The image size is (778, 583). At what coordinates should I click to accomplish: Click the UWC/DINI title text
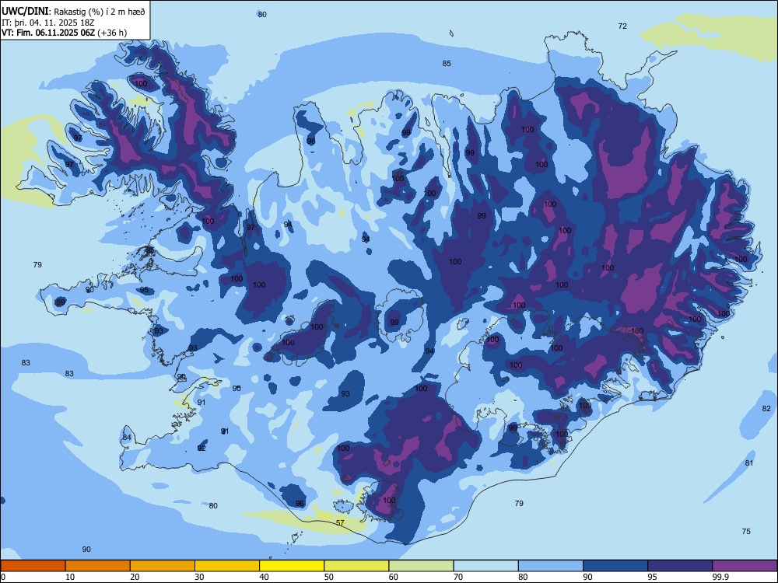pyautogui.click(x=25, y=12)
